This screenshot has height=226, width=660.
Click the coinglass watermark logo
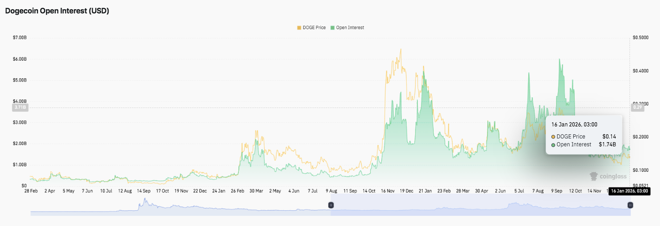point(608,176)
